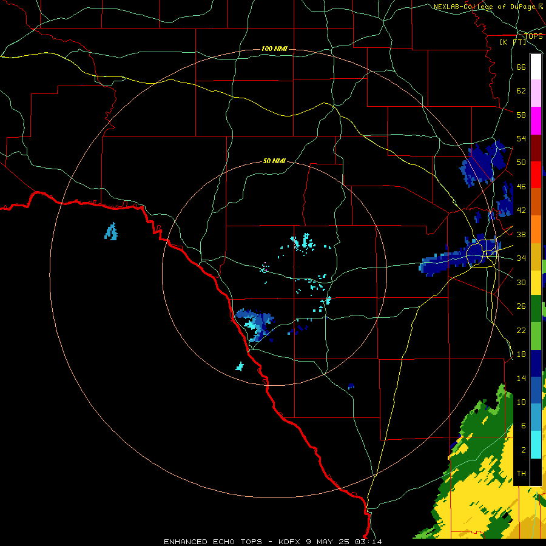Click the bright red legend swatch
The width and height of the screenshot is (546, 546).
coord(536,175)
